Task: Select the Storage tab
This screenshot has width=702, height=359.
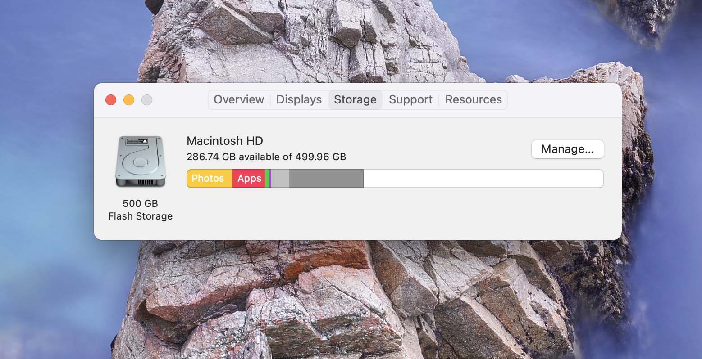Action: click(355, 99)
